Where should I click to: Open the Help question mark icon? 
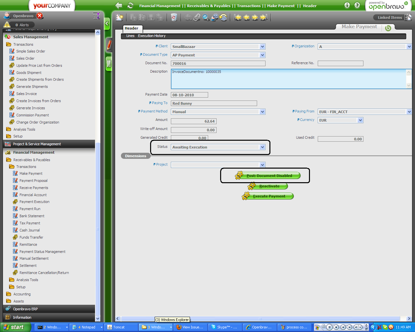pos(357,6)
